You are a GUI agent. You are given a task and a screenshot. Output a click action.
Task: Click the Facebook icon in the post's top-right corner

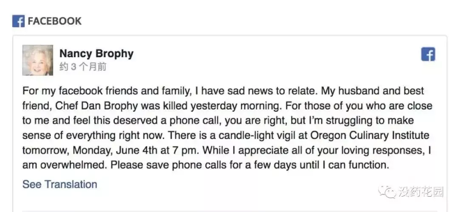coord(428,54)
